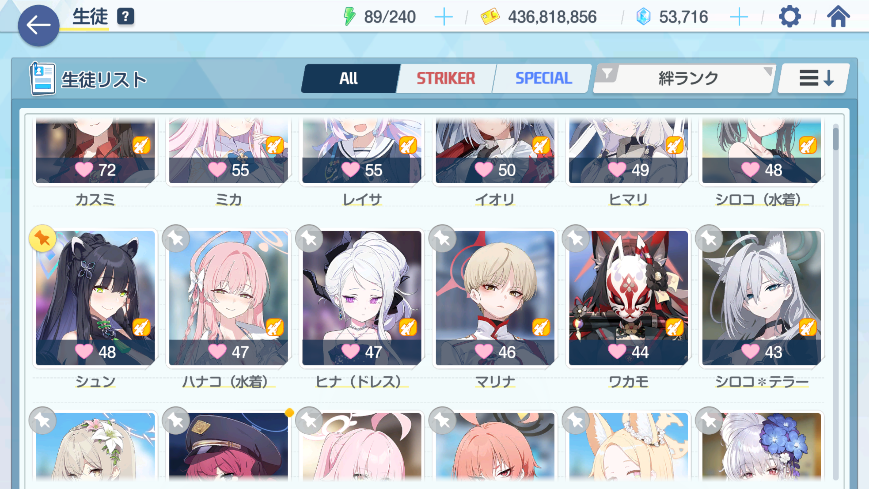Pin ハナコ (水着) to favorites
This screenshot has width=869, height=489.
point(176,238)
